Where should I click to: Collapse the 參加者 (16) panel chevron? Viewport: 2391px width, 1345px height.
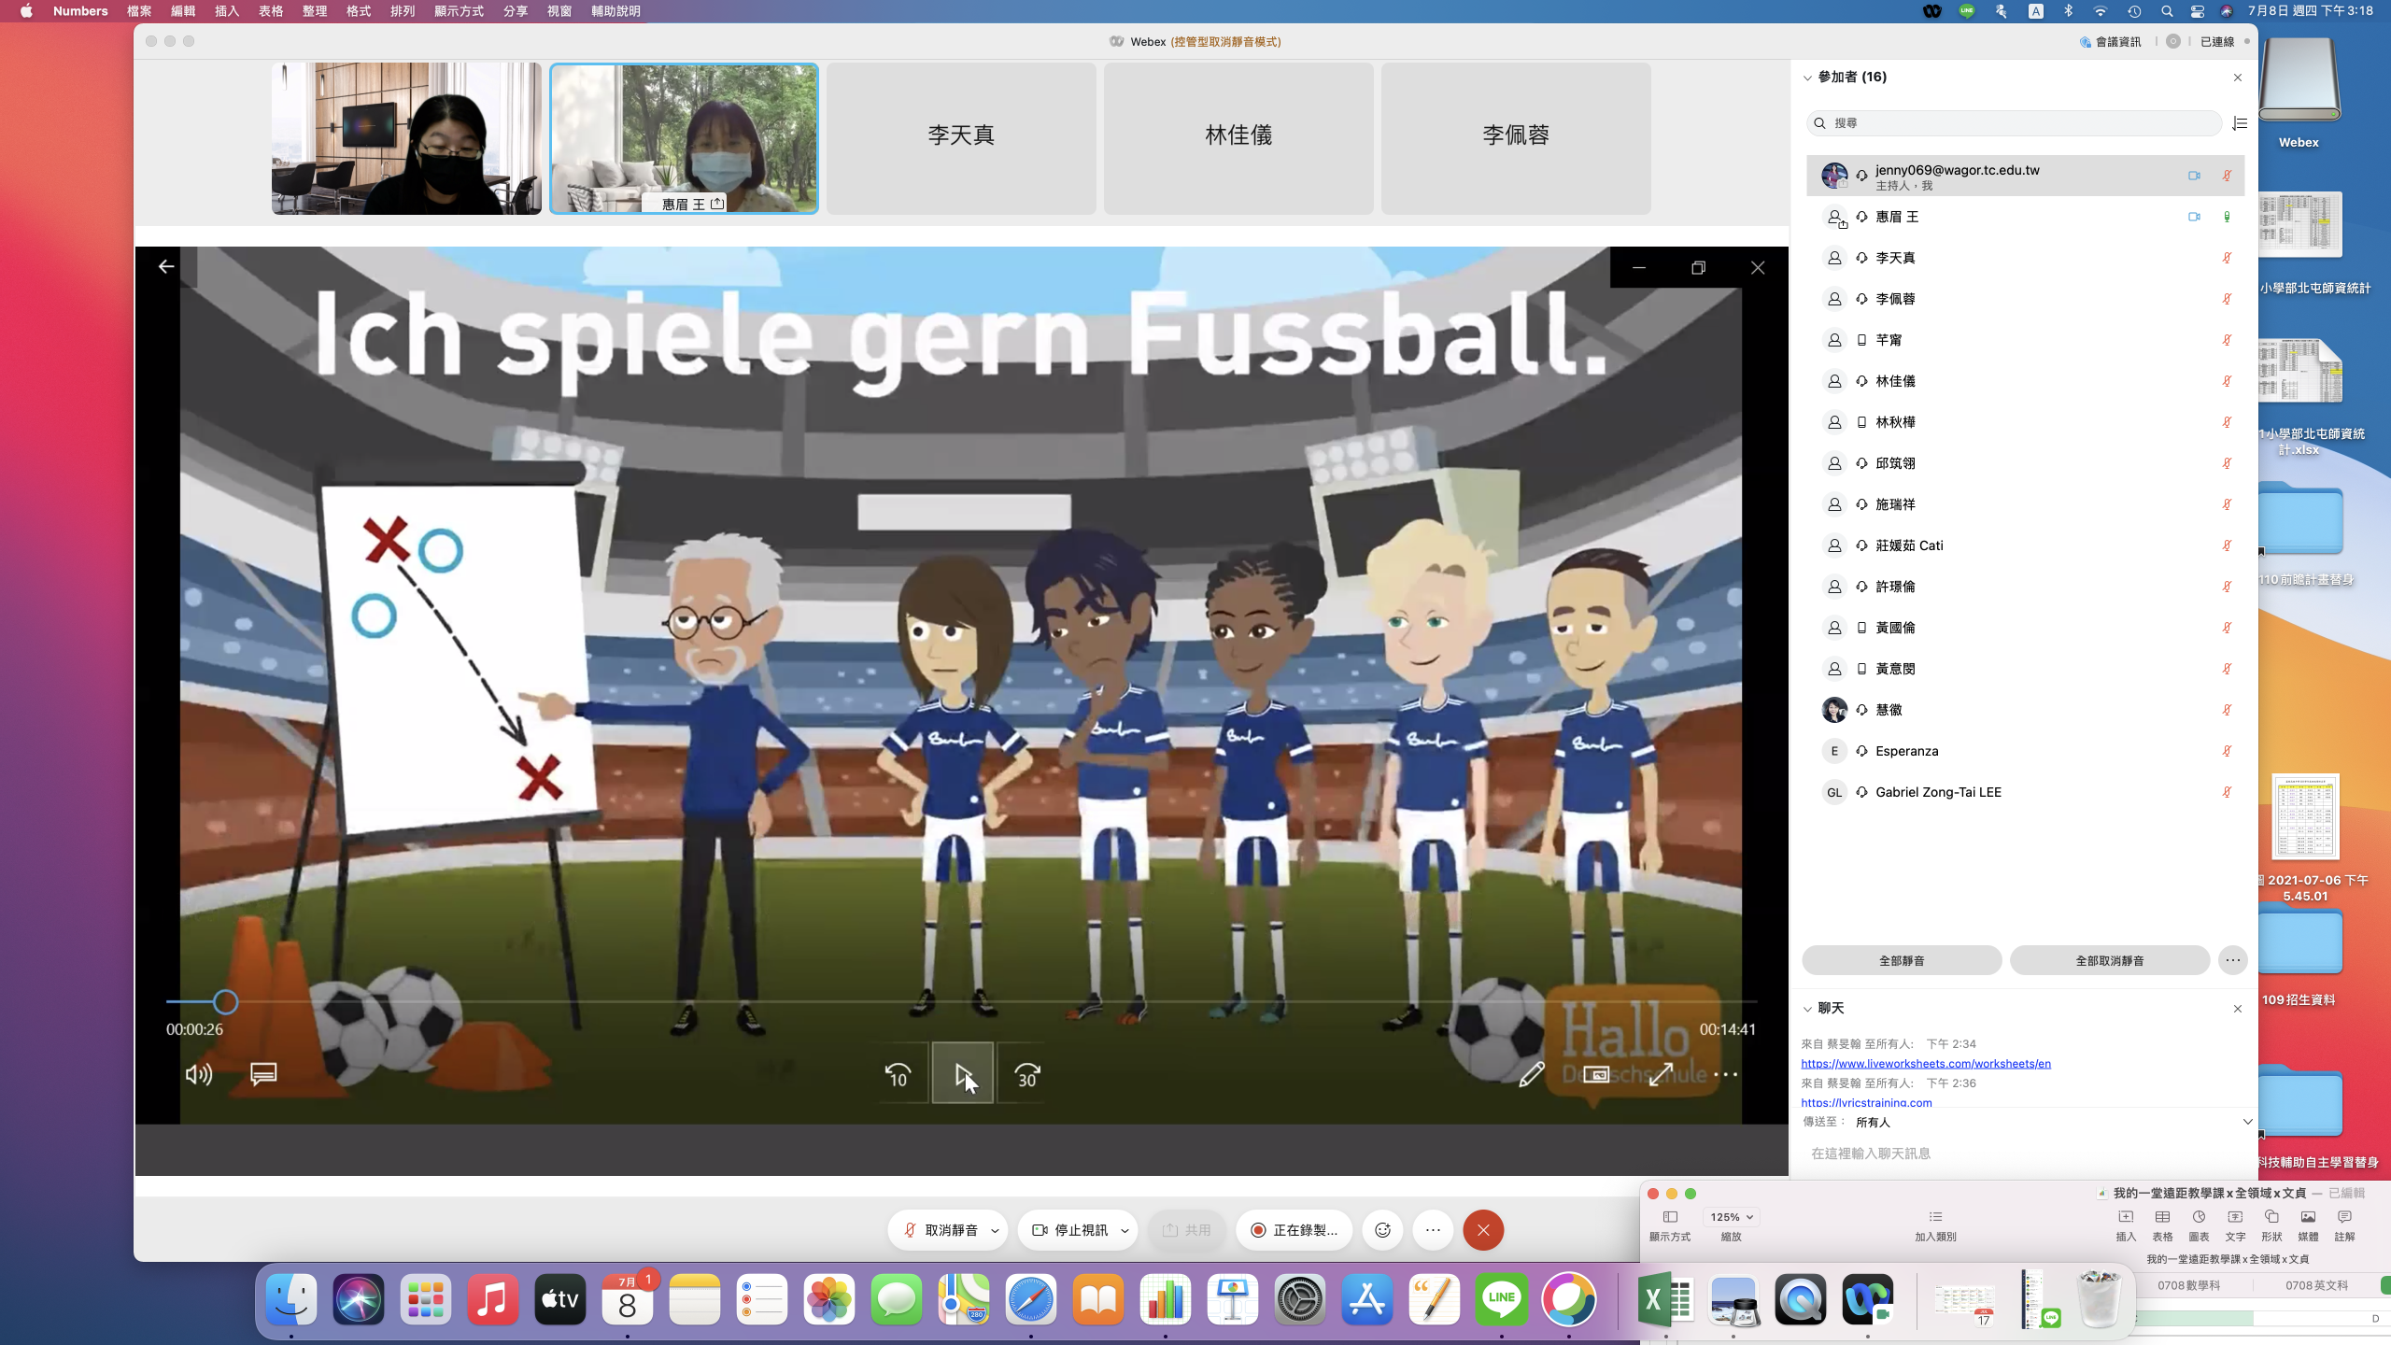1808,78
